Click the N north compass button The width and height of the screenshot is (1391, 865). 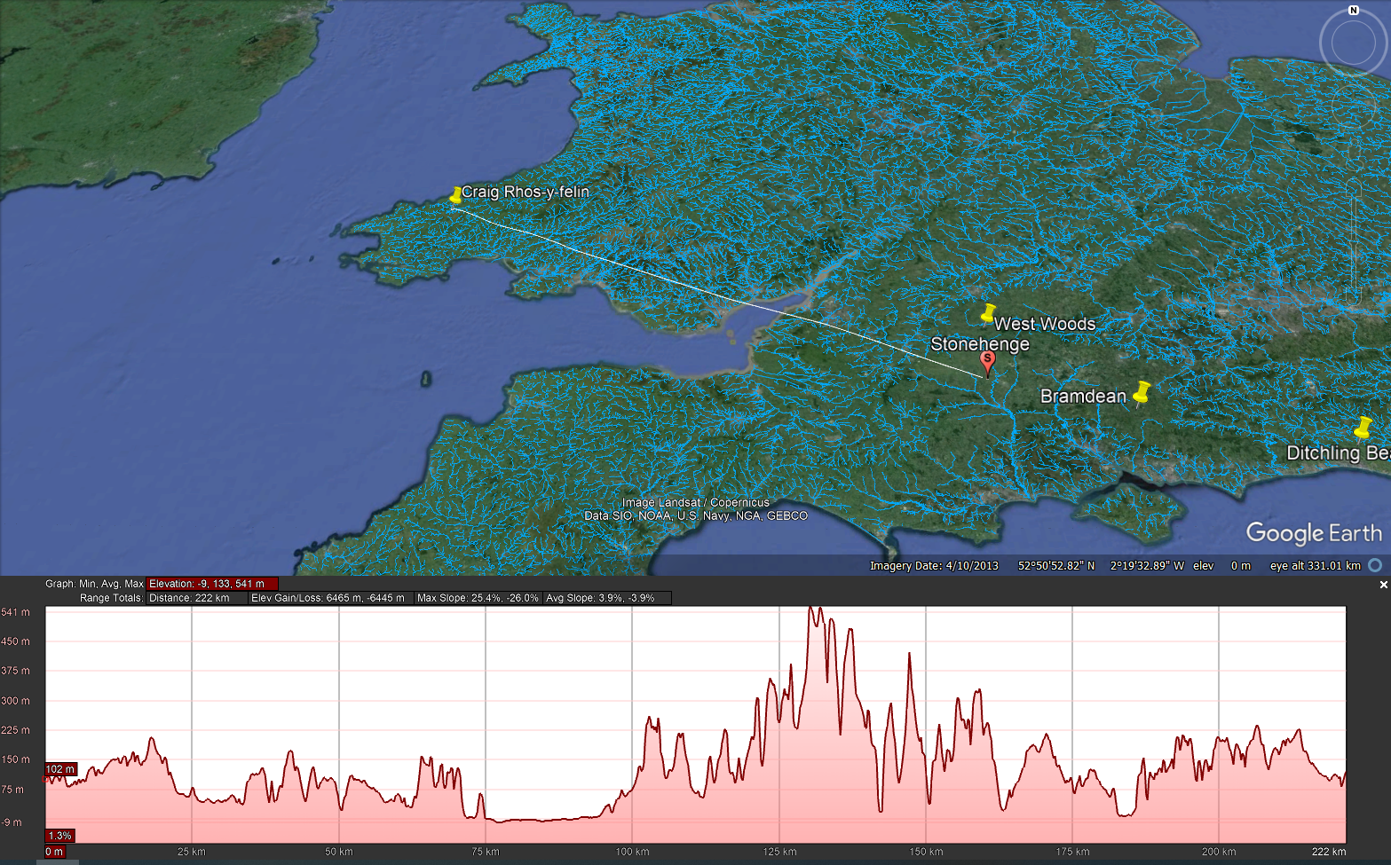click(x=1353, y=11)
